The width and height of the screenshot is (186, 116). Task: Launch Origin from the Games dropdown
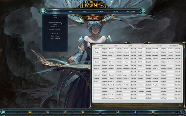(55, 17)
